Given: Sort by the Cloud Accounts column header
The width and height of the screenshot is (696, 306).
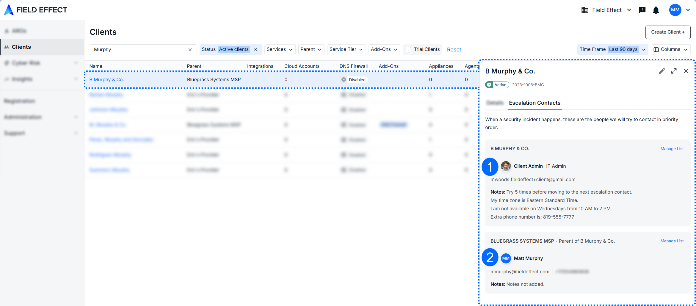Looking at the screenshot, I should (302, 66).
